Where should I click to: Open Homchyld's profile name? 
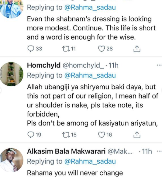44,66
